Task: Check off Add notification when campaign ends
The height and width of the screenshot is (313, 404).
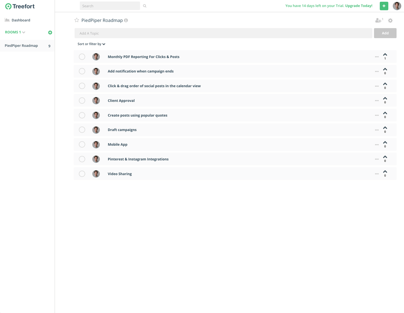Action: (82, 71)
